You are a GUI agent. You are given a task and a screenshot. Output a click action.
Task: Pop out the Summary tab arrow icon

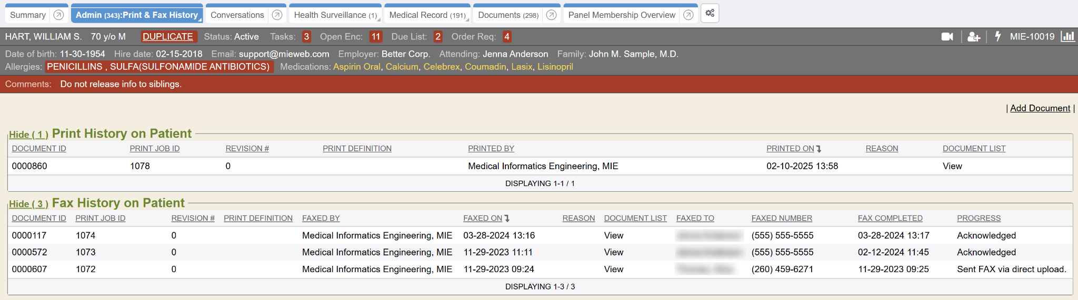tap(59, 15)
